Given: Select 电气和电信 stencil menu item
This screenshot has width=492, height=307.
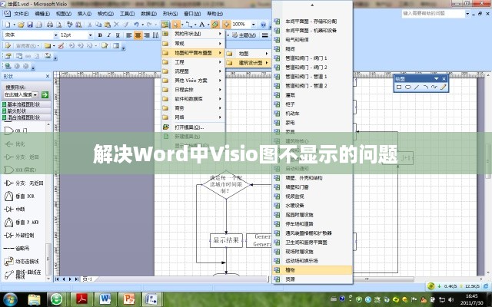Looking at the screenshot, I should pyautogui.click(x=312, y=39).
